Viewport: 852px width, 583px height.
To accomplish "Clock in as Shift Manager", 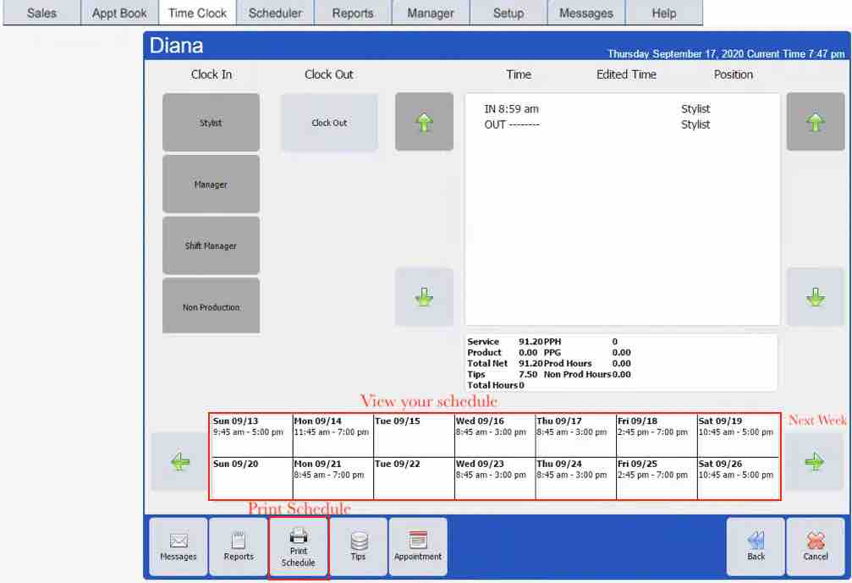I will [x=211, y=245].
